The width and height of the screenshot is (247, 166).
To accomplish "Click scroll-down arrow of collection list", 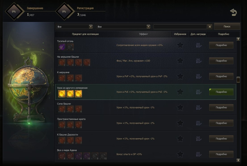I will click(238, 160).
